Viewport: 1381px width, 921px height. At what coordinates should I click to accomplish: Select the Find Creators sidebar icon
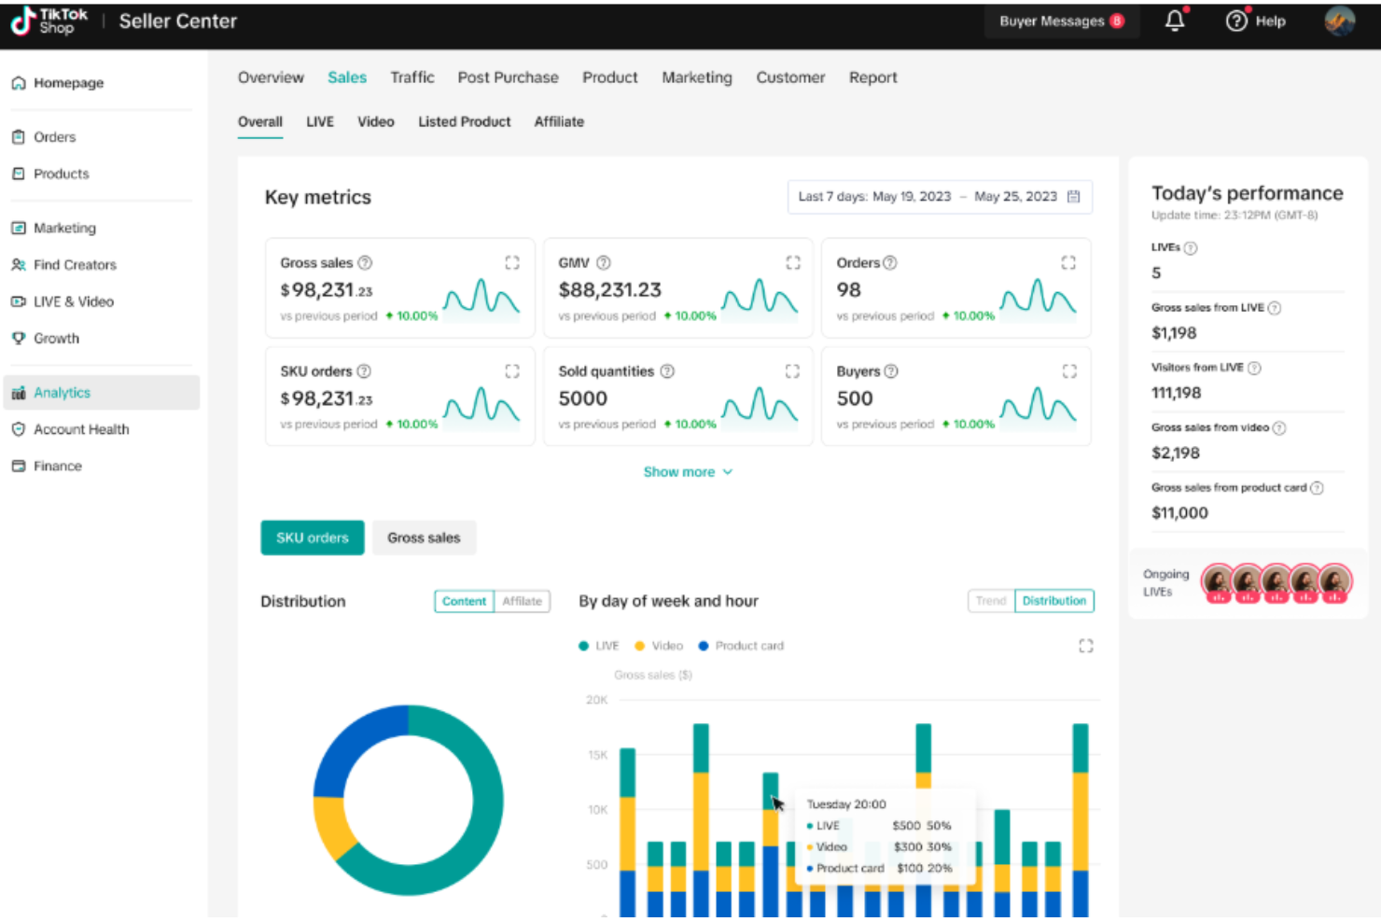(19, 265)
